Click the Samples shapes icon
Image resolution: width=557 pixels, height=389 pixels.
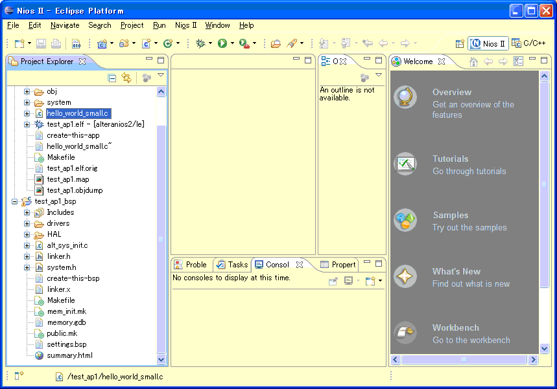click(x=405, y=220)
